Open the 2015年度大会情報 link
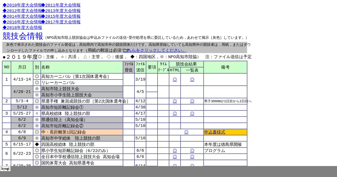 61,16
